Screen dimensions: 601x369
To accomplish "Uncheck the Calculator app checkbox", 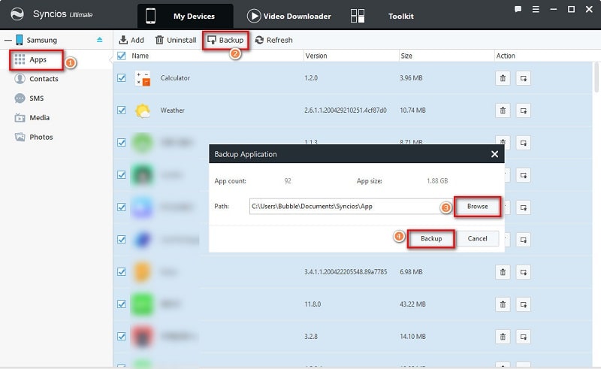I will 122,78.
